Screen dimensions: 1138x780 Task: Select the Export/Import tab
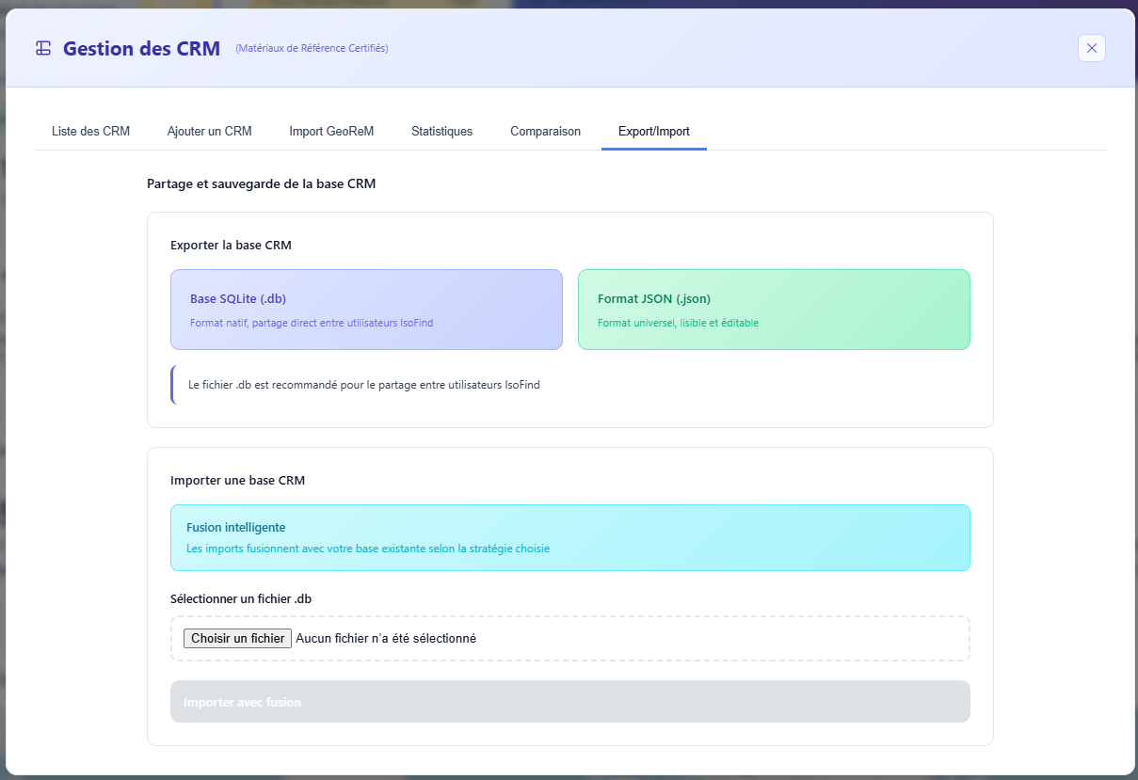coord(653,131)
